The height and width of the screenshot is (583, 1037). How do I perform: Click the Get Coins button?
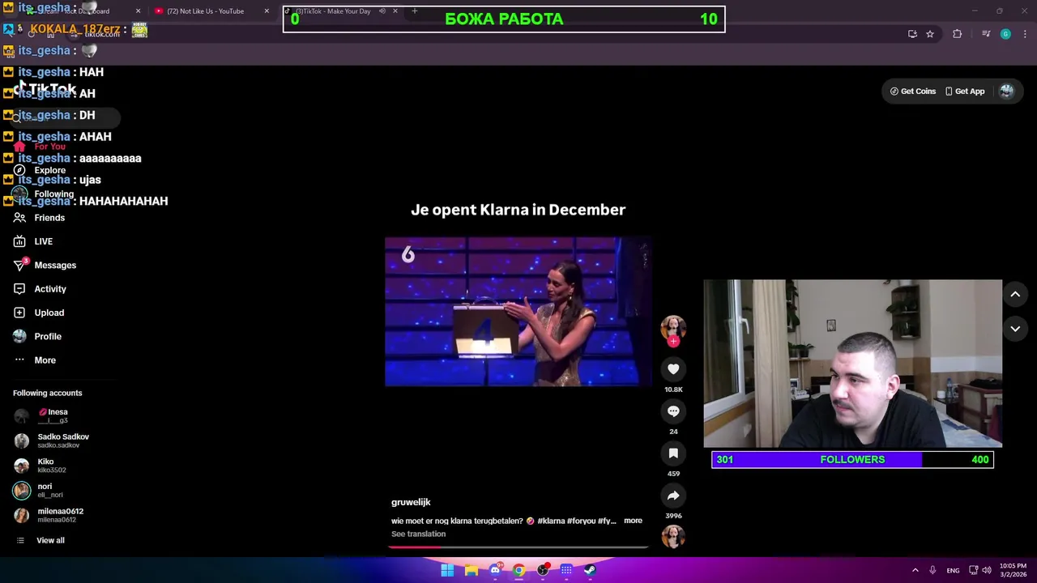(912, 91)
